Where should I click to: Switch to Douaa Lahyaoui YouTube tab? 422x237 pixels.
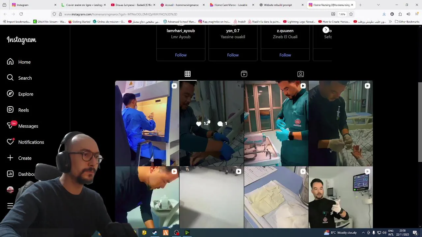(133, 5)
